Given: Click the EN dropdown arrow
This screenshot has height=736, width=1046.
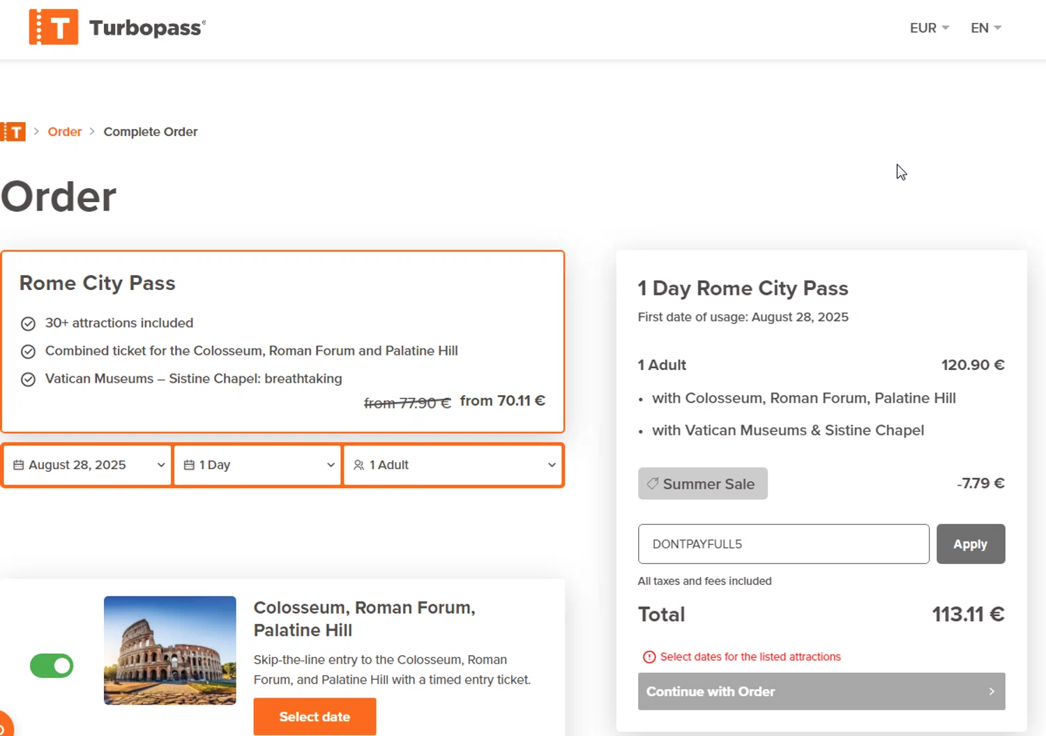Looking at the screenshot, I should (x=998, y=28).
